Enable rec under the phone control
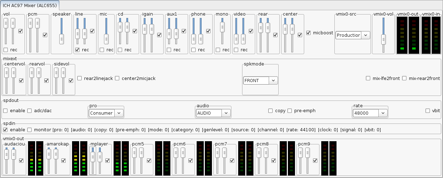The width and height of the screenshot is (443, 178). pos(193,50)
